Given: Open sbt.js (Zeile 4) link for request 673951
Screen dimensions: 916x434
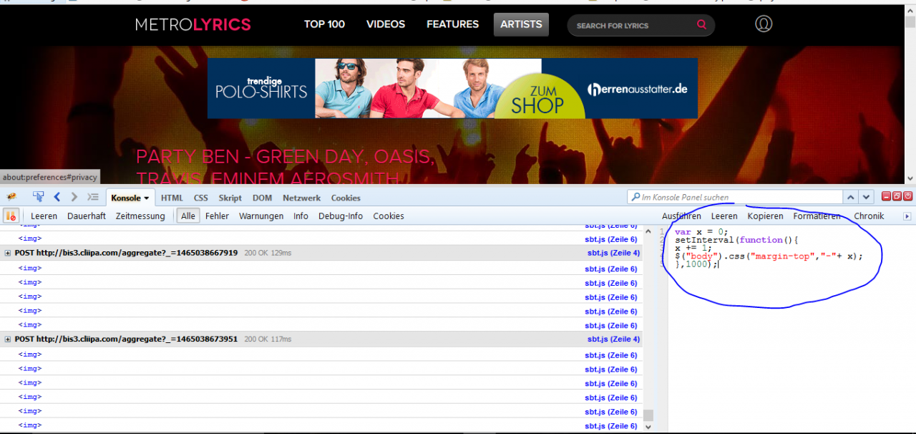Looking at the screenshot, I should coord(613,339).
